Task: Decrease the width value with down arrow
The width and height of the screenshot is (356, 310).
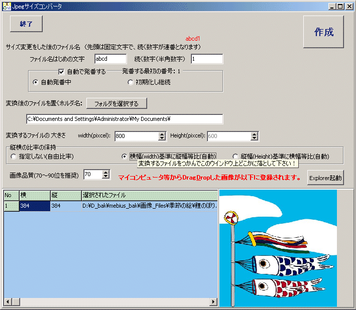Action: pos(162,138)
